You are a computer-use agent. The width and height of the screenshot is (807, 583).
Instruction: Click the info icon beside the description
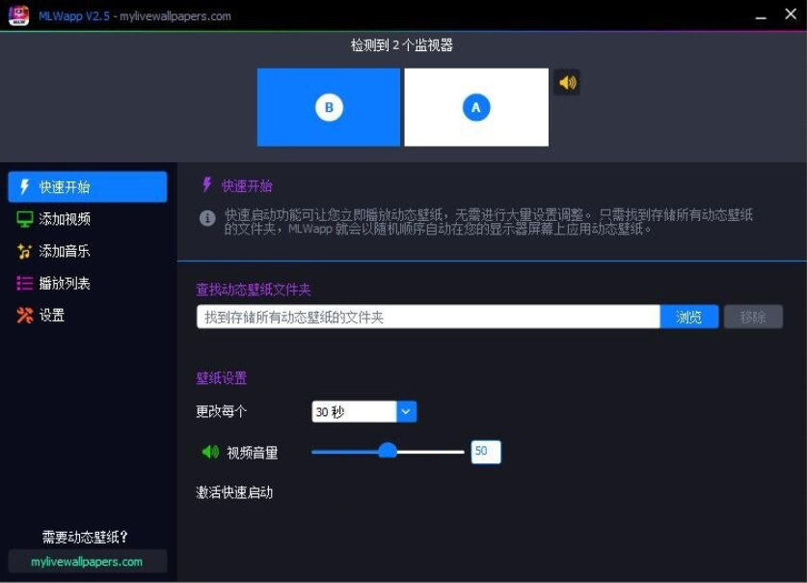(x=207, y=218)
